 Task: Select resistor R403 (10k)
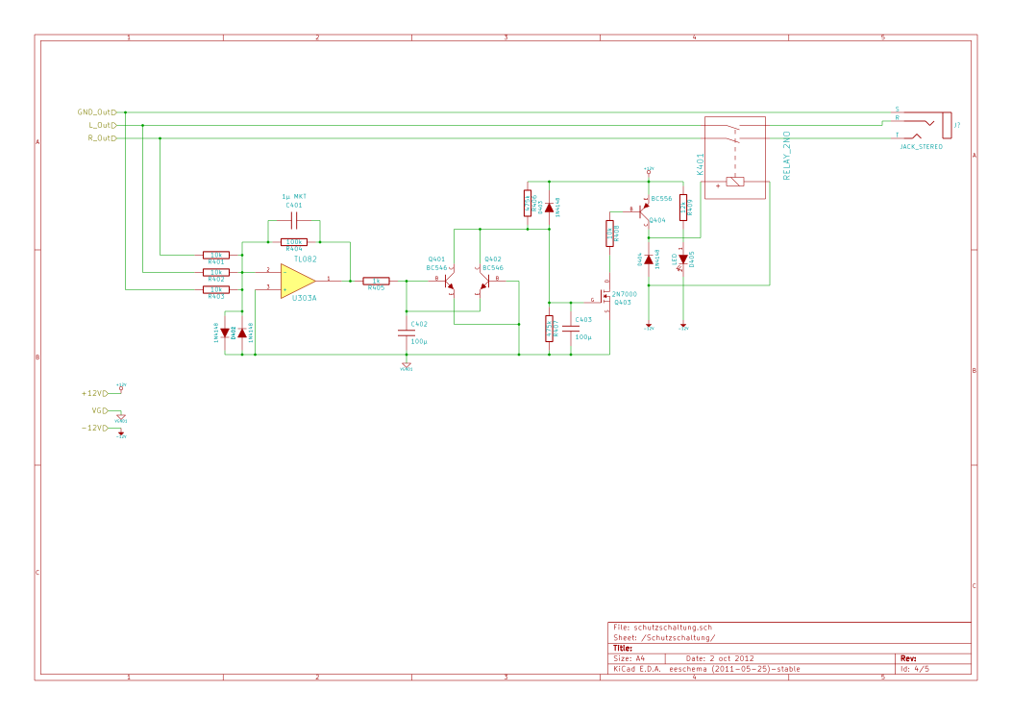click(215, 289)
